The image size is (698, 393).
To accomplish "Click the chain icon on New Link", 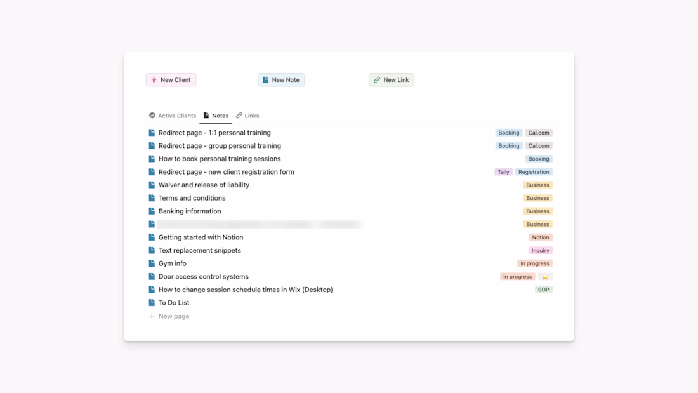I will [x=377, y=80].
